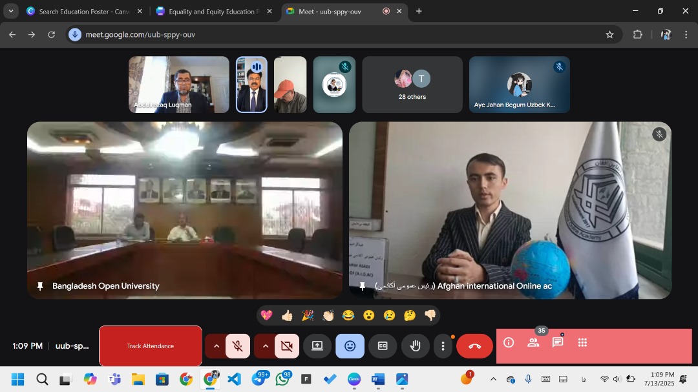
Task: Click the Present now screen icon
Action: (x=317, y=346)
